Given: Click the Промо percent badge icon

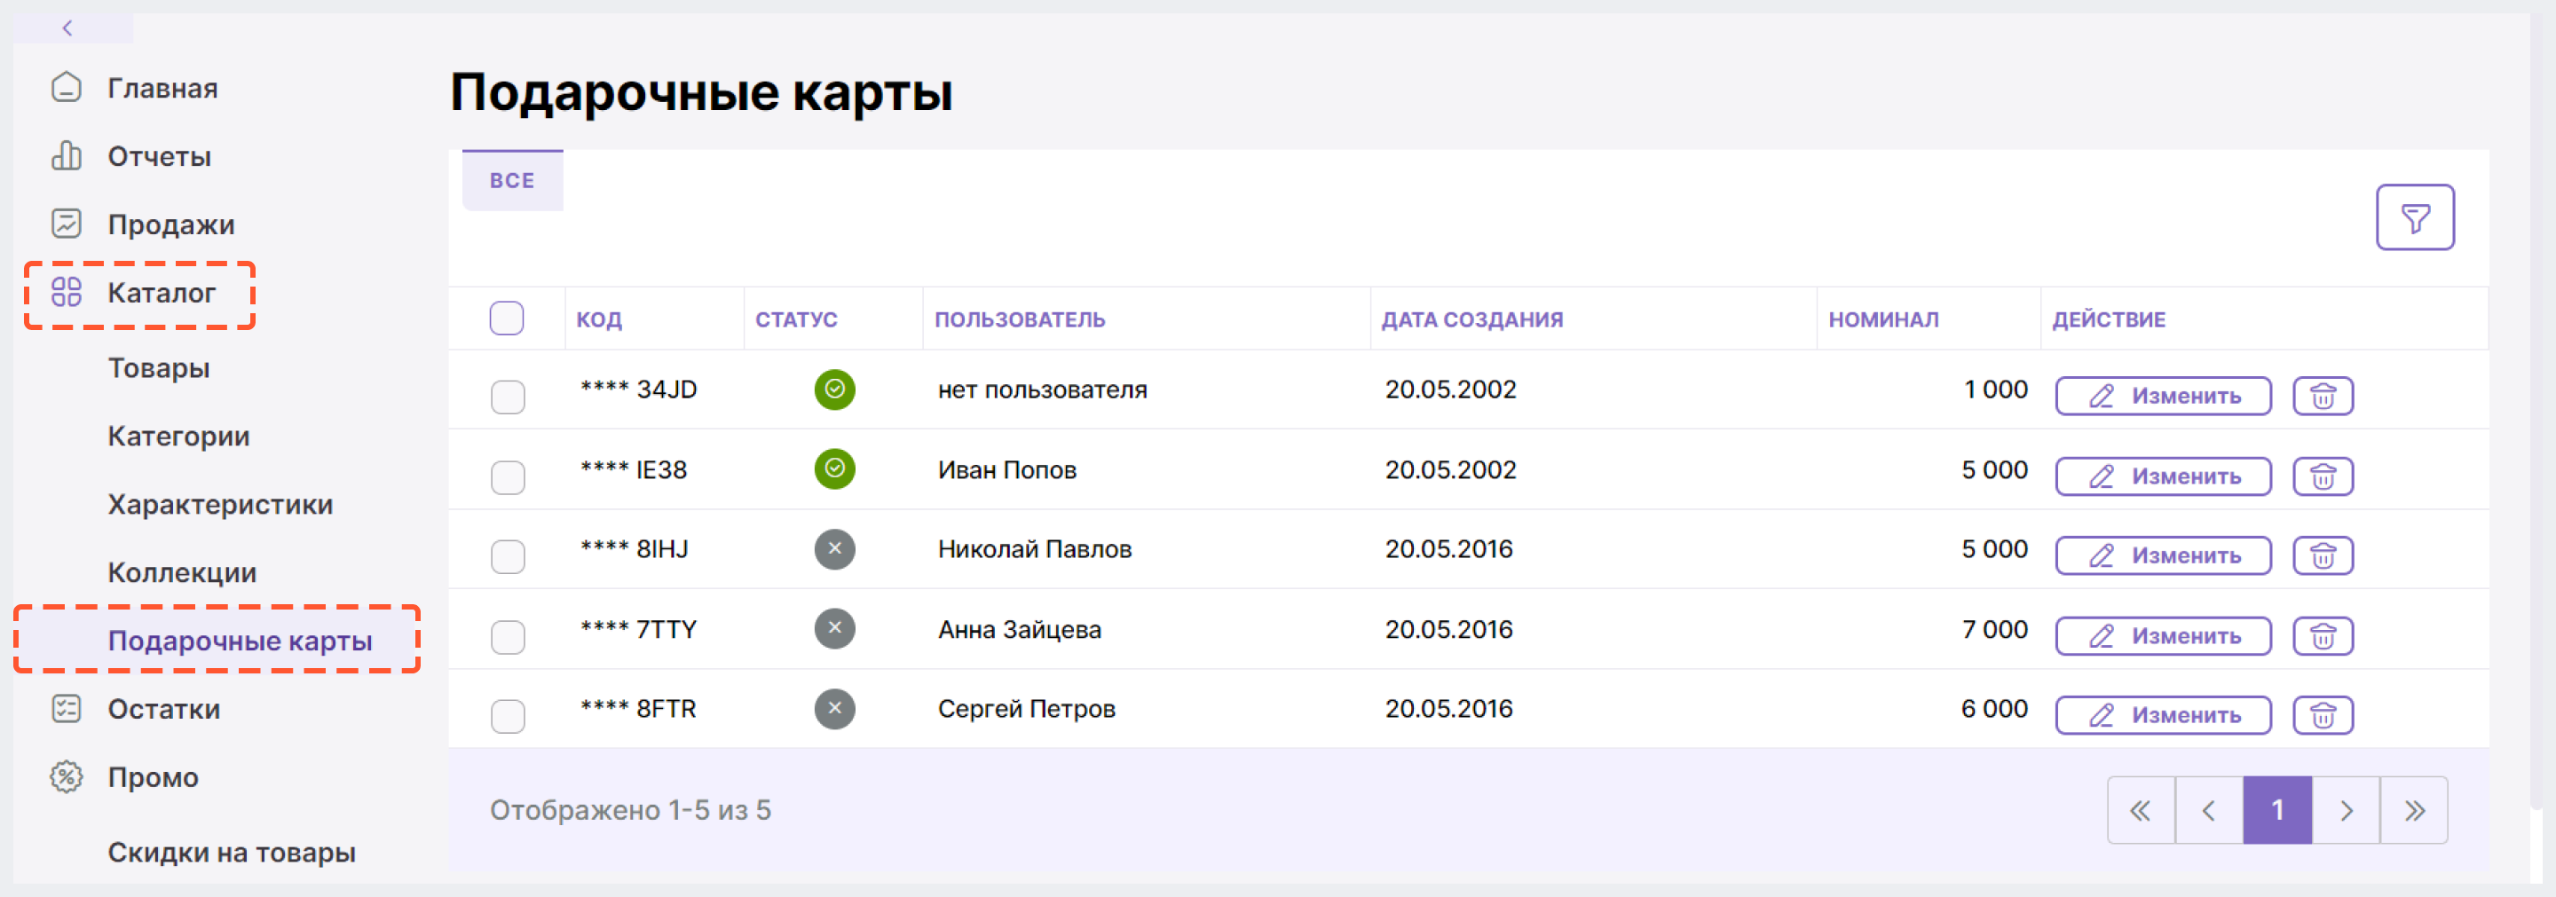Looking at the screenshot, I should pos(67,777).
